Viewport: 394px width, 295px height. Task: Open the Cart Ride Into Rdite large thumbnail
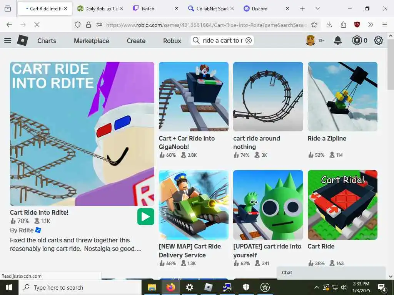pyautogui.click(x=82, y=134)
